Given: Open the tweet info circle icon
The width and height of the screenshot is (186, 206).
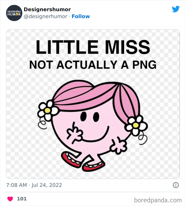Looking at the screenshot, I should [176, 185].
